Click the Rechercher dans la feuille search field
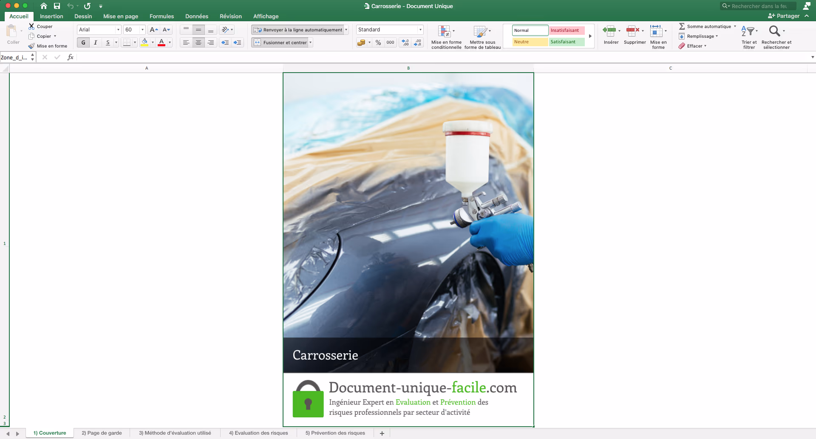816x439 pixels. pyautogui.click(x=759, y=6)
